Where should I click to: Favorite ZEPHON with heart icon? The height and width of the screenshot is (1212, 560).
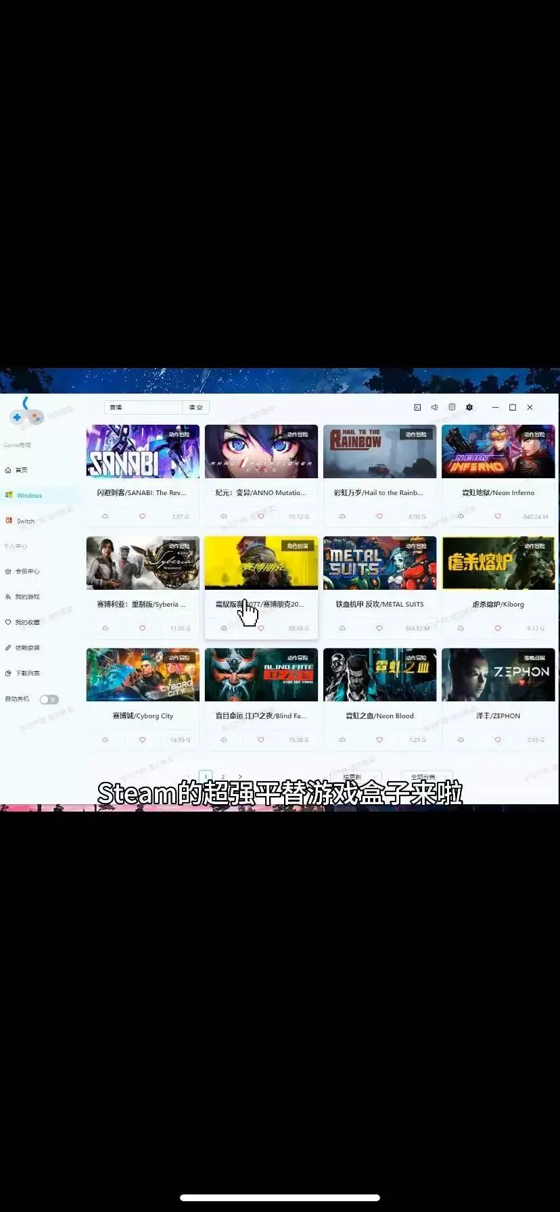[x=498, y=740]
